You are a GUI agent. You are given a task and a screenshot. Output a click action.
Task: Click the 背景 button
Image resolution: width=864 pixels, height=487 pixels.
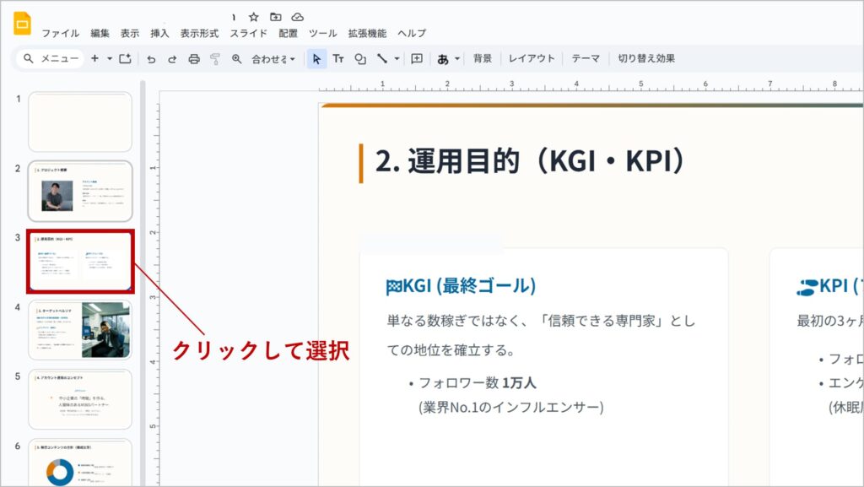tap(483, 59)
